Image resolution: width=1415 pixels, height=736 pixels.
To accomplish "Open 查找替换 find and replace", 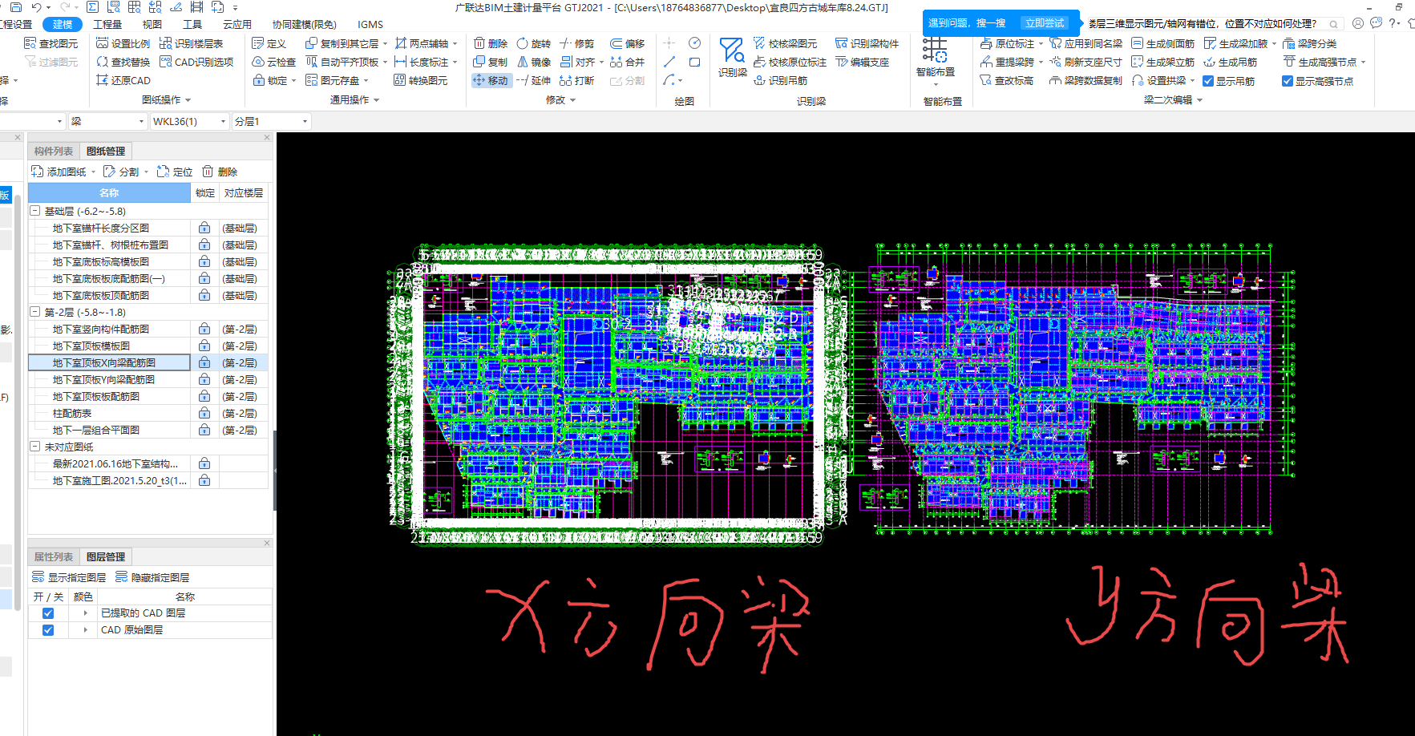I will pyautogui.click(x=123, y=62).
